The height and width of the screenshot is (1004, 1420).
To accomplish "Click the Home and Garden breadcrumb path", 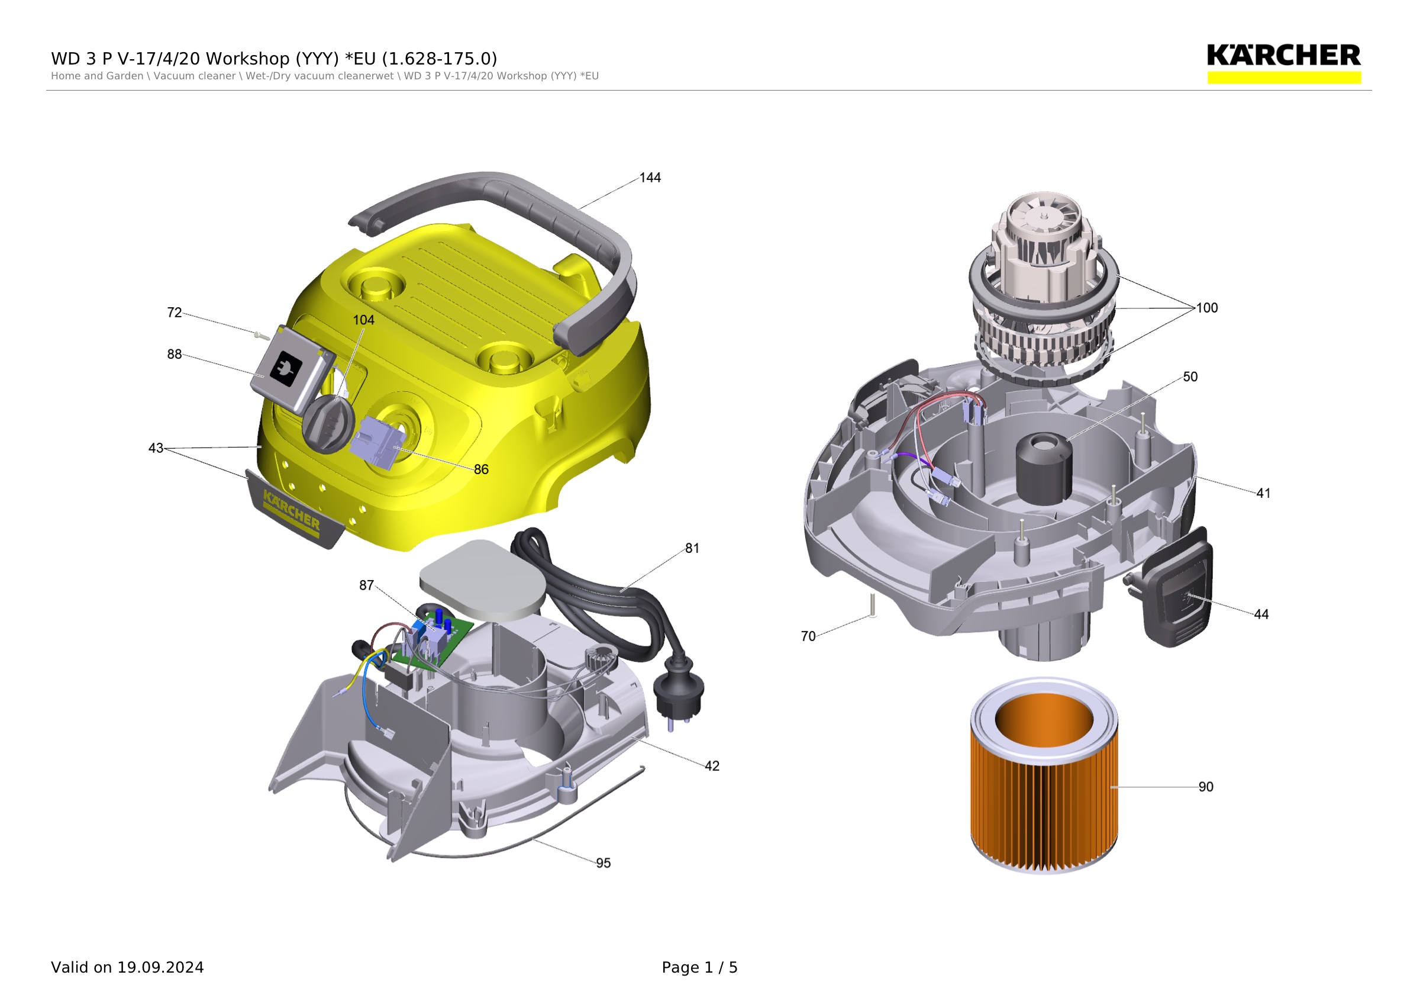I will click(x=325, y=76).
